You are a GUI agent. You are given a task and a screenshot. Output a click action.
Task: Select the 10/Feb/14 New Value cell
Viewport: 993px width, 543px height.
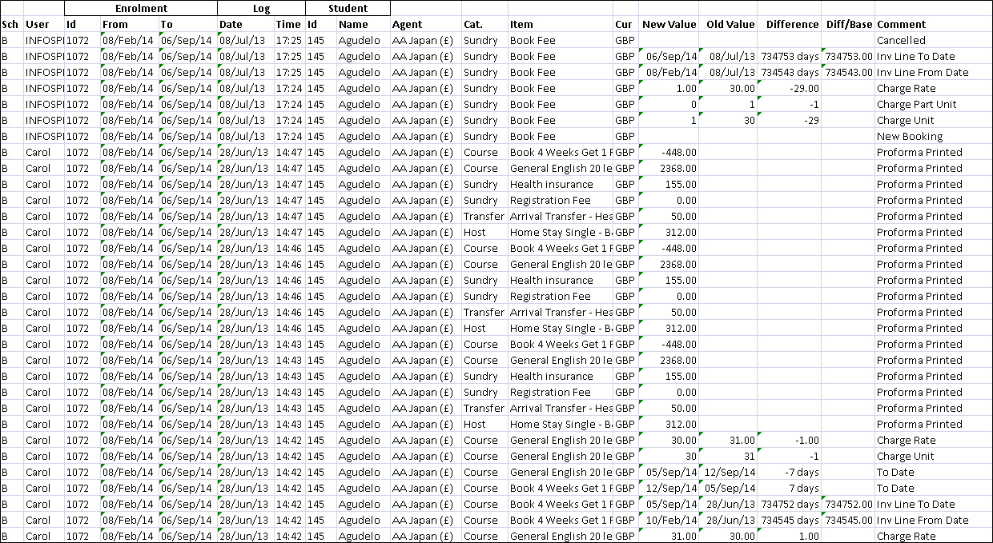tap(671, 520)
